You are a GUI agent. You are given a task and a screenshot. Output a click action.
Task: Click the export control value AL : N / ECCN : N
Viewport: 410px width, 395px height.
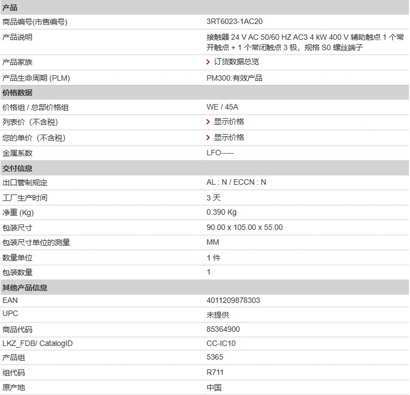coord(236,183)
